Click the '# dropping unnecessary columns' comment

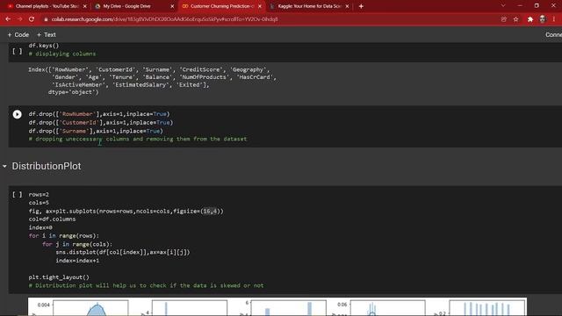(138, 139)
